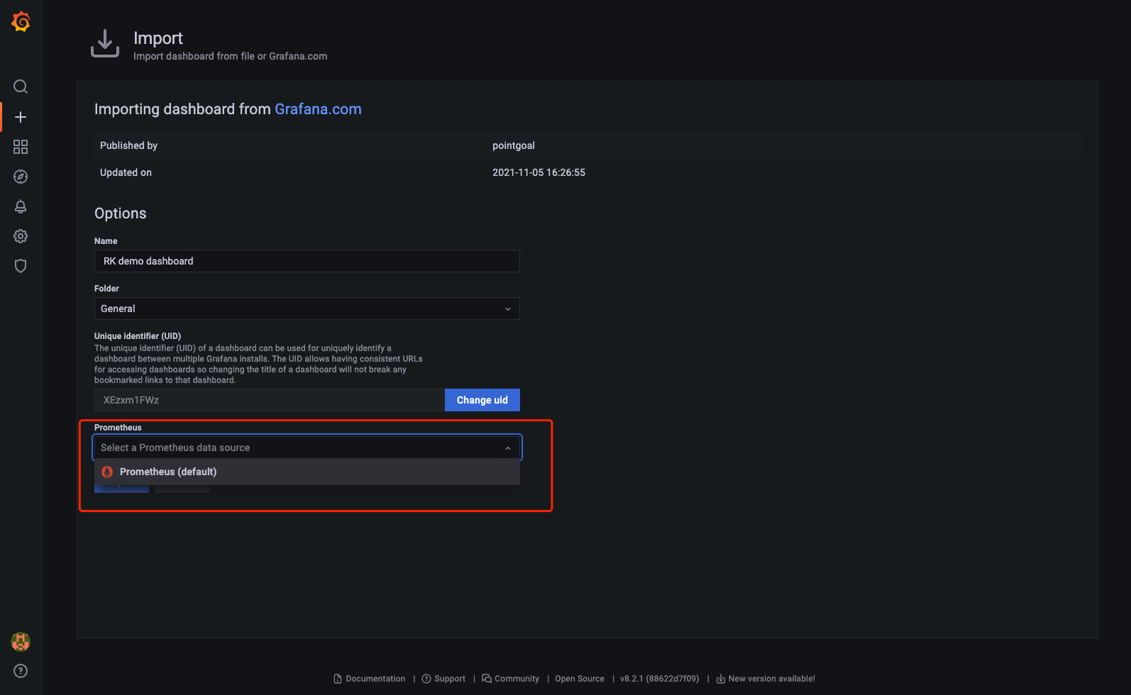Screen dimensions: 1131x695
Task: Open the Server Admin shield icon
Action: pos(21,266)
